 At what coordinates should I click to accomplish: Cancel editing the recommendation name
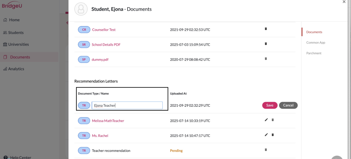click(x=288, y=105)
